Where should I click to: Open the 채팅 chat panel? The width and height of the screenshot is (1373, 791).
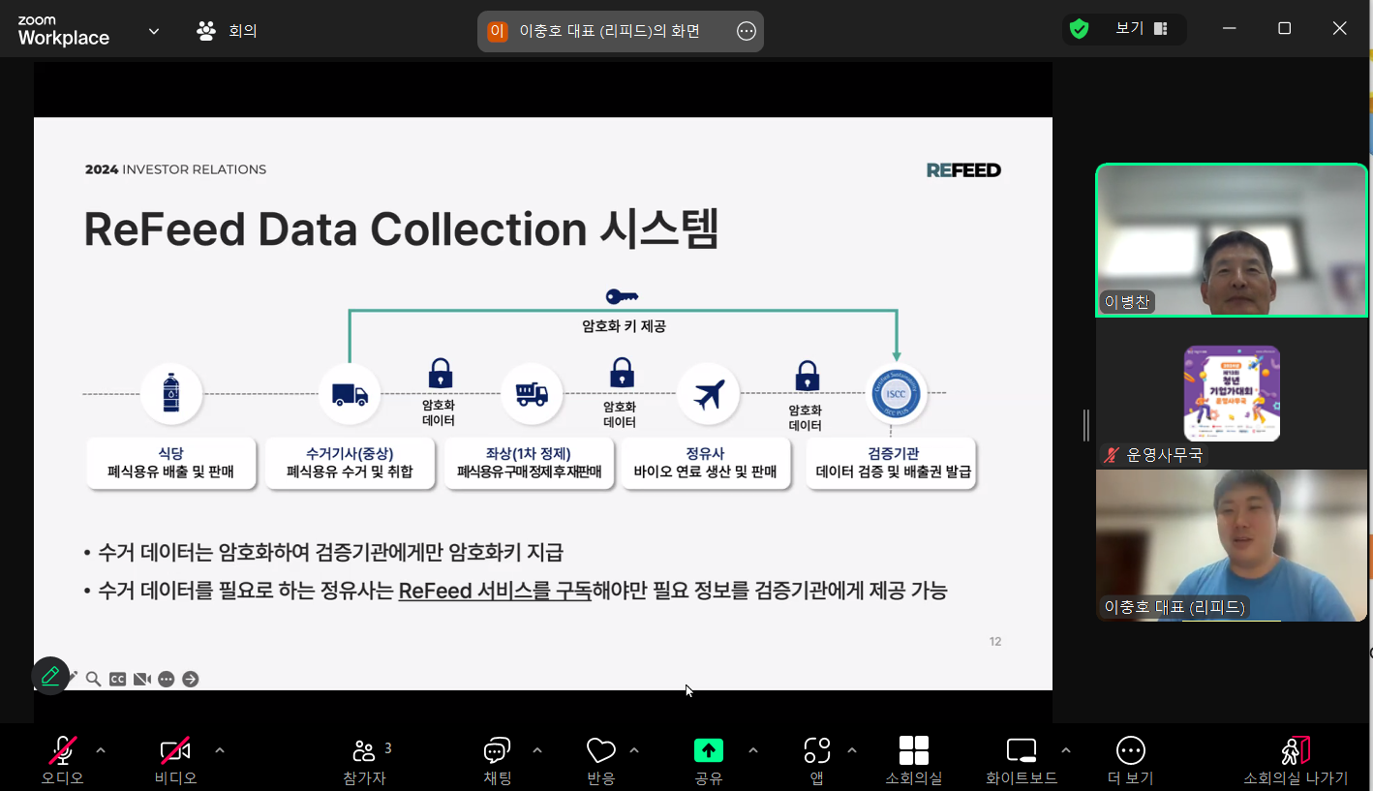tap(497, 760)
